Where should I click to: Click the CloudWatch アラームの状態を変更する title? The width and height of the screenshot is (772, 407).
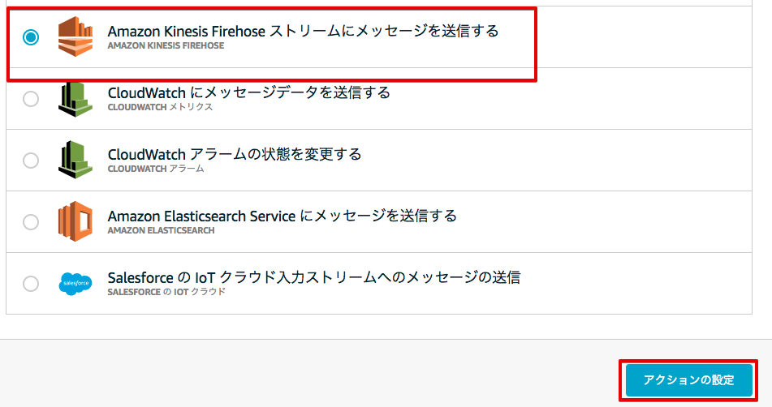click(235, 154)
